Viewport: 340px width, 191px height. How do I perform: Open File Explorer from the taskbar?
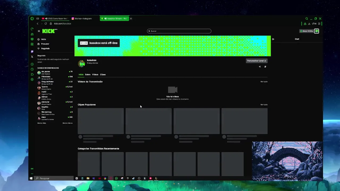(x=88, y=178)
